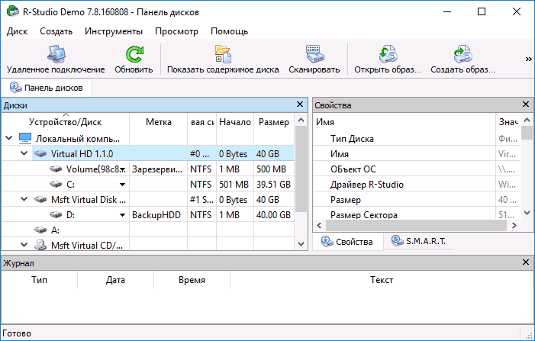Start scan with Сканировать icon

click(x=314, y=54)
